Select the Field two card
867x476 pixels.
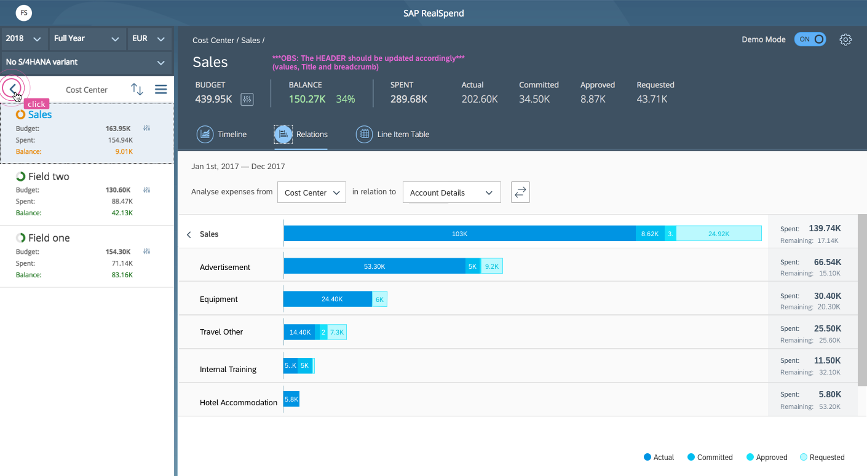(x=87, y=194)
